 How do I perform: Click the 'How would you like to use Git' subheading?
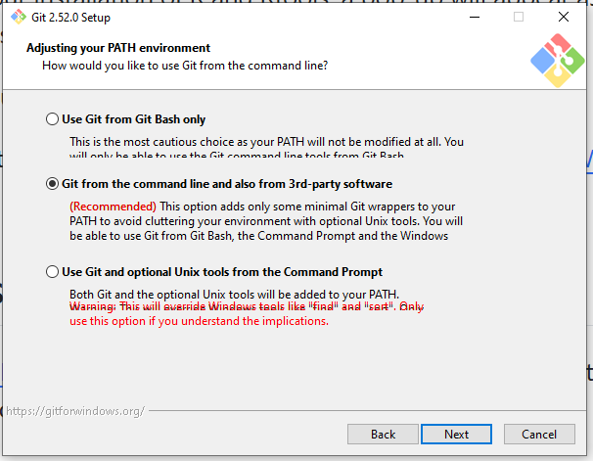pos(184,66)
